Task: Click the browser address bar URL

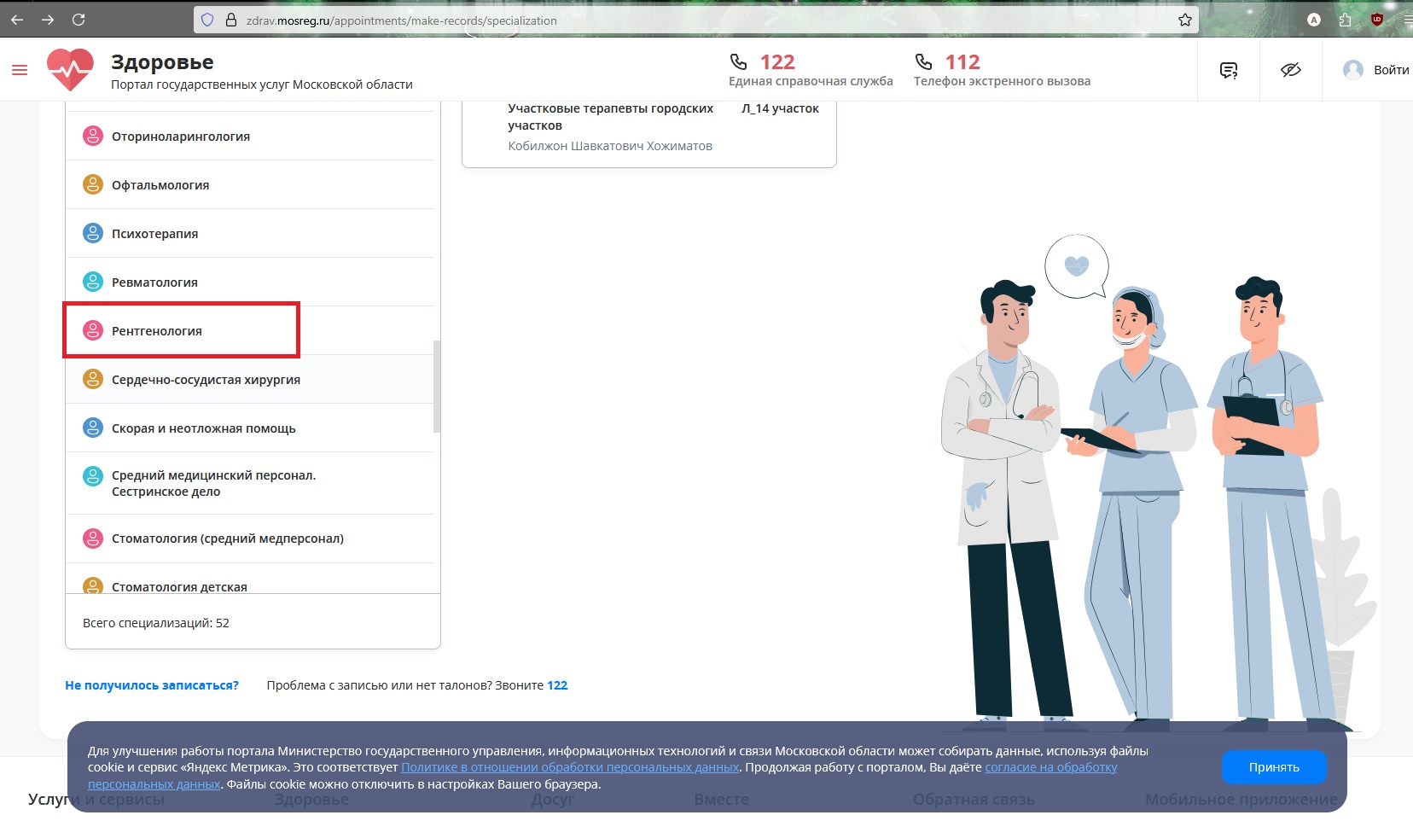Action: click(x=401, y=20)
